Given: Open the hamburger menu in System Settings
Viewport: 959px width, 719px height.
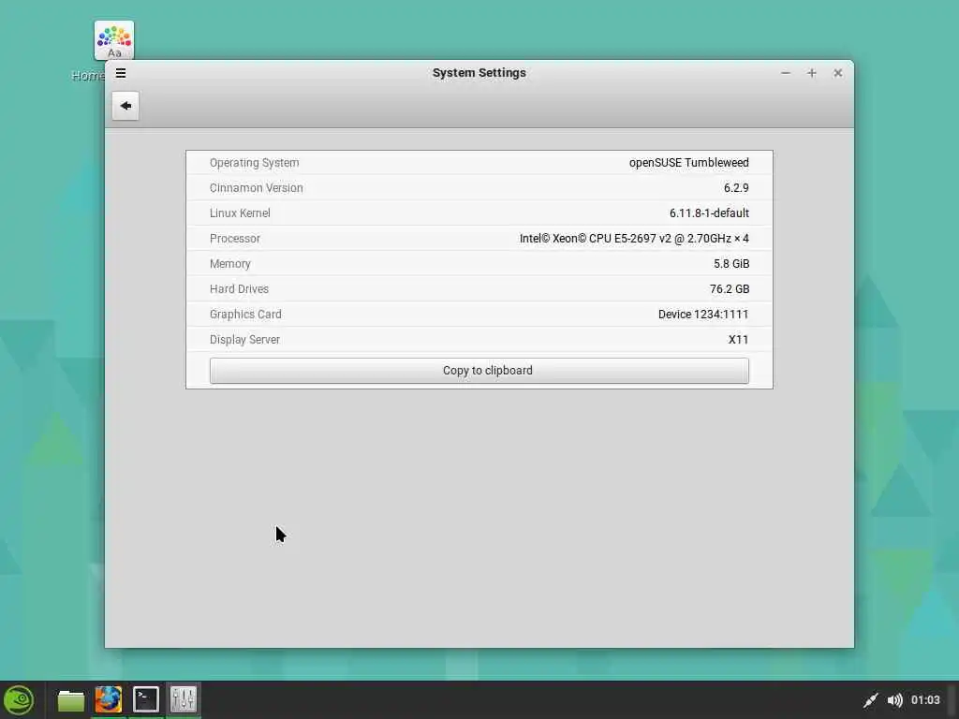Looking at the screenshot, I should click(121, 73).
